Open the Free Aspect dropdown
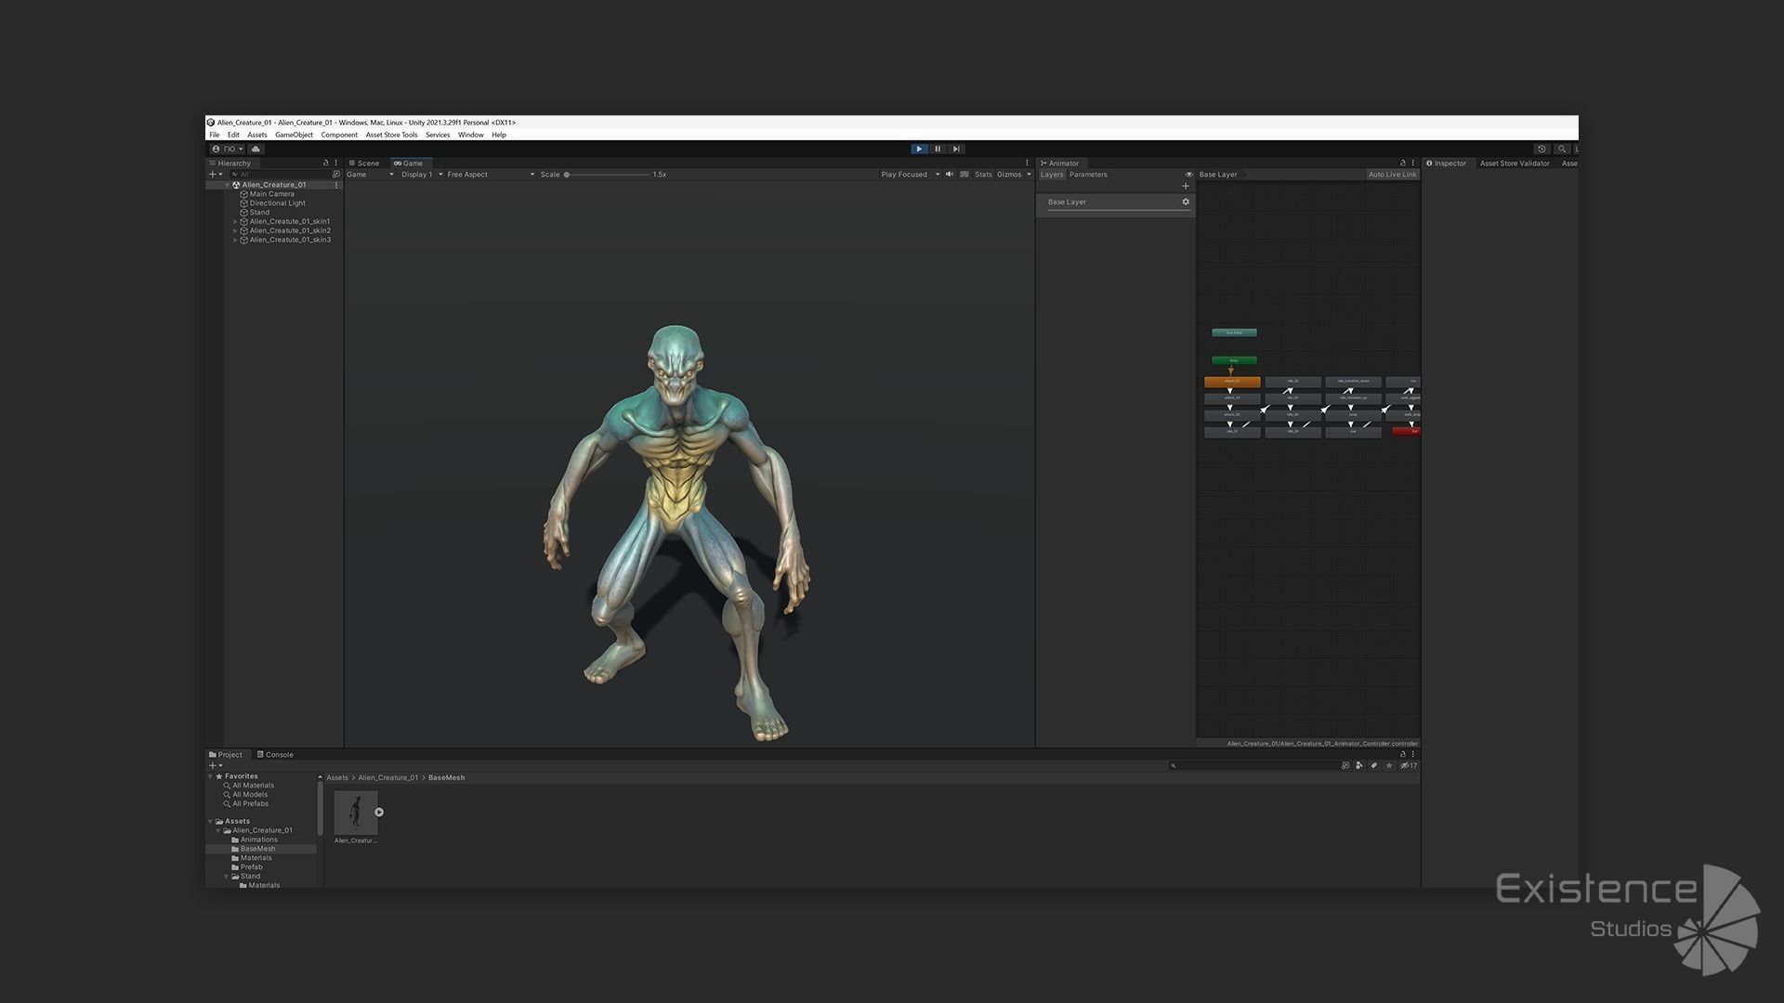The image size is (1784, 1003). click(491, 175)
